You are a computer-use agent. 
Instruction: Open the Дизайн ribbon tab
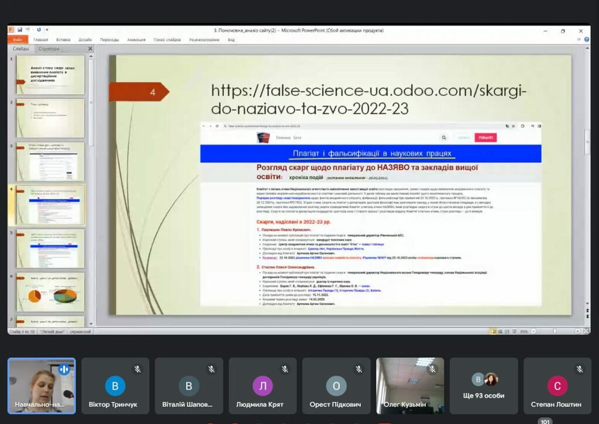click(x=85, y=40)
